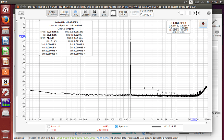224x140 pixels.
Task: Uncheck the Spectrum trace checkbox
Action: (x=116, y=127)
